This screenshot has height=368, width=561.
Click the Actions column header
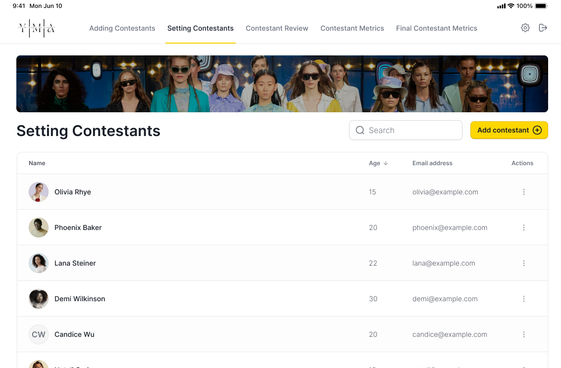pos(522,163)
